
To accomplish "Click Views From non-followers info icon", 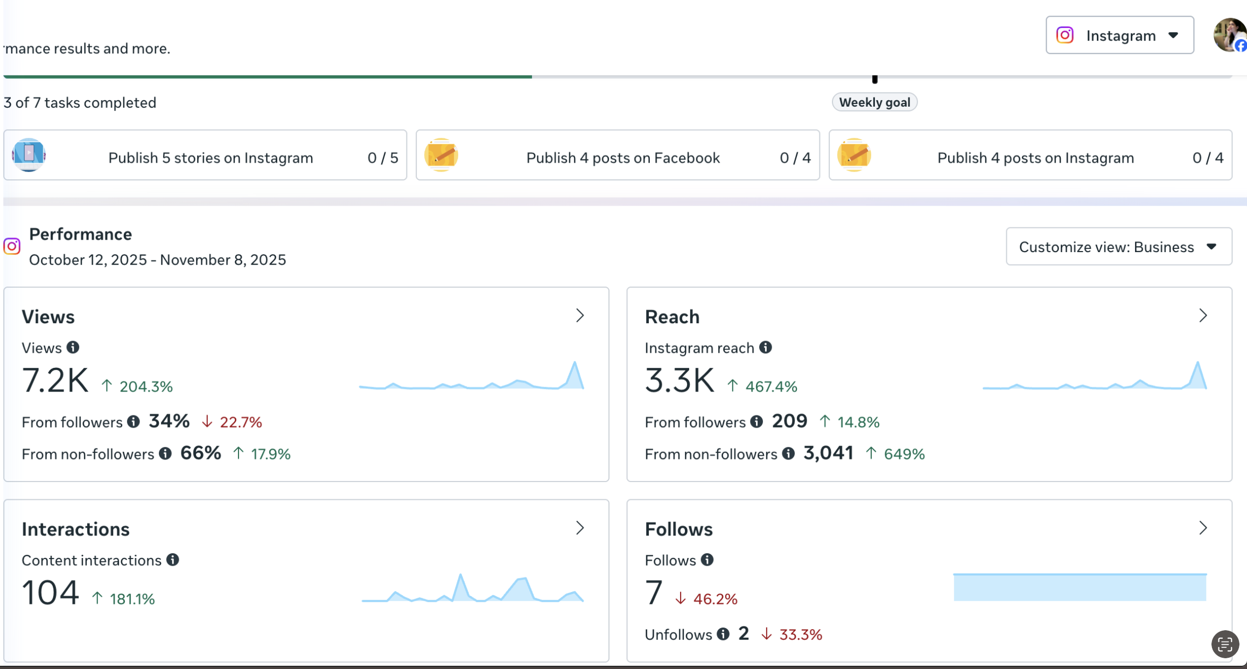I will tap(165, 454).
